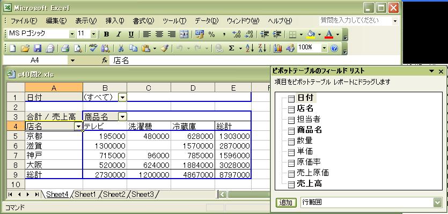448x214 pixels.
Task: Apply comma style format
Action: pyautogui.click(x=224, y=34)
